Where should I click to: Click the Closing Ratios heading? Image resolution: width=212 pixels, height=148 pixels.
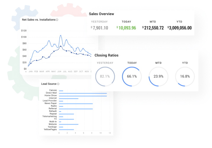106,55
